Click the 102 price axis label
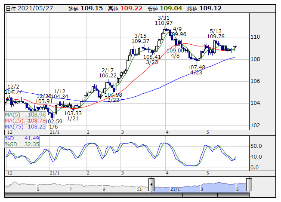The width and height of the screenshot is (281, 202). click(255, 125)
